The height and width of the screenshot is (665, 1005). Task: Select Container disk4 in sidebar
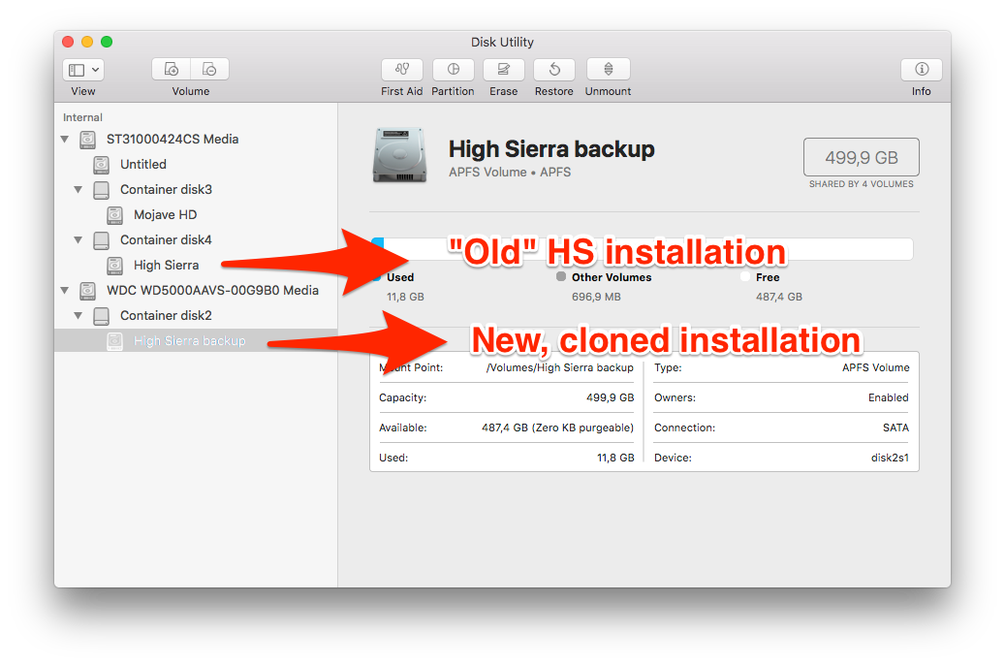[166, 239]
